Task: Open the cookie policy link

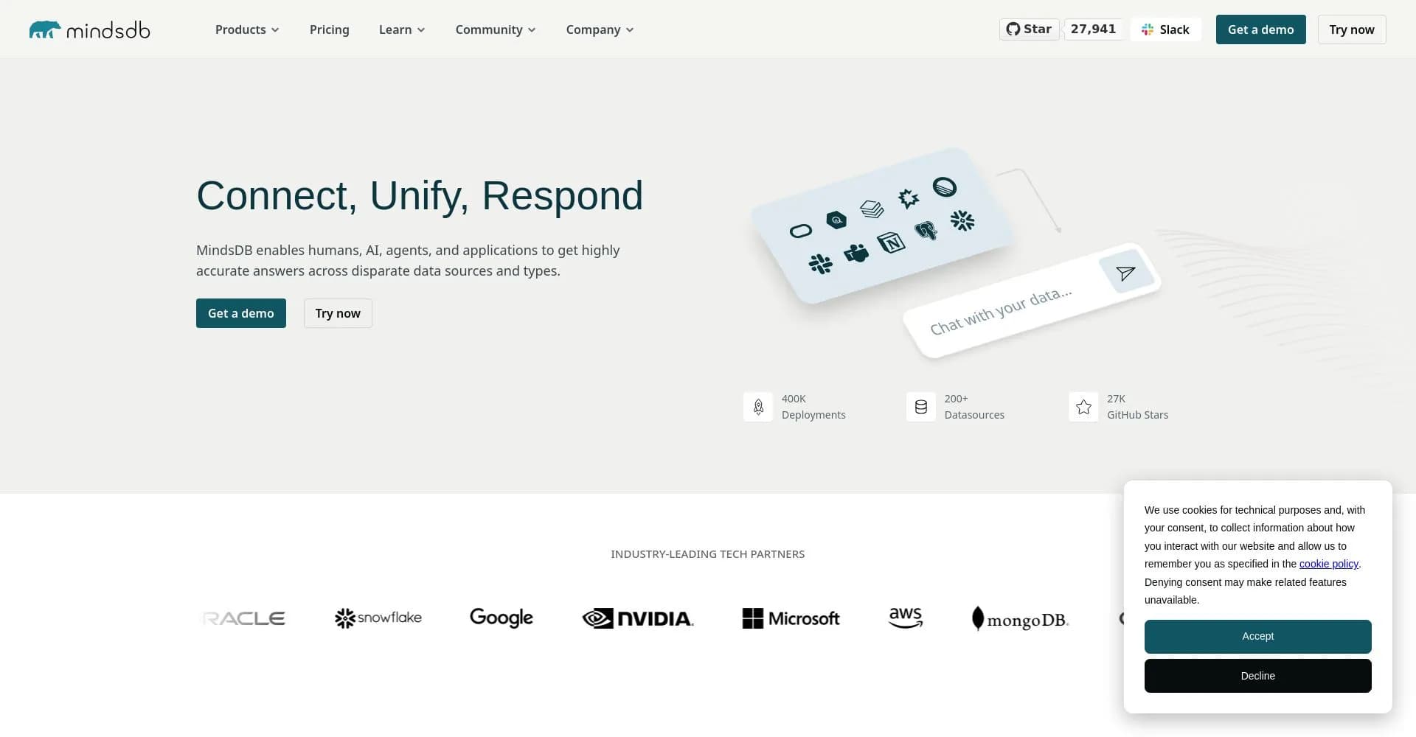Action: (1328, 564)
